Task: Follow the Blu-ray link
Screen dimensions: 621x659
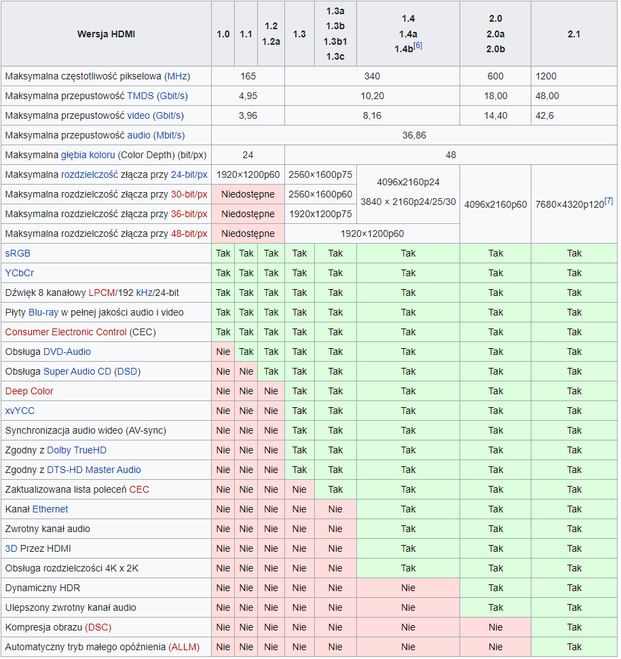Action: coord(43,313)
